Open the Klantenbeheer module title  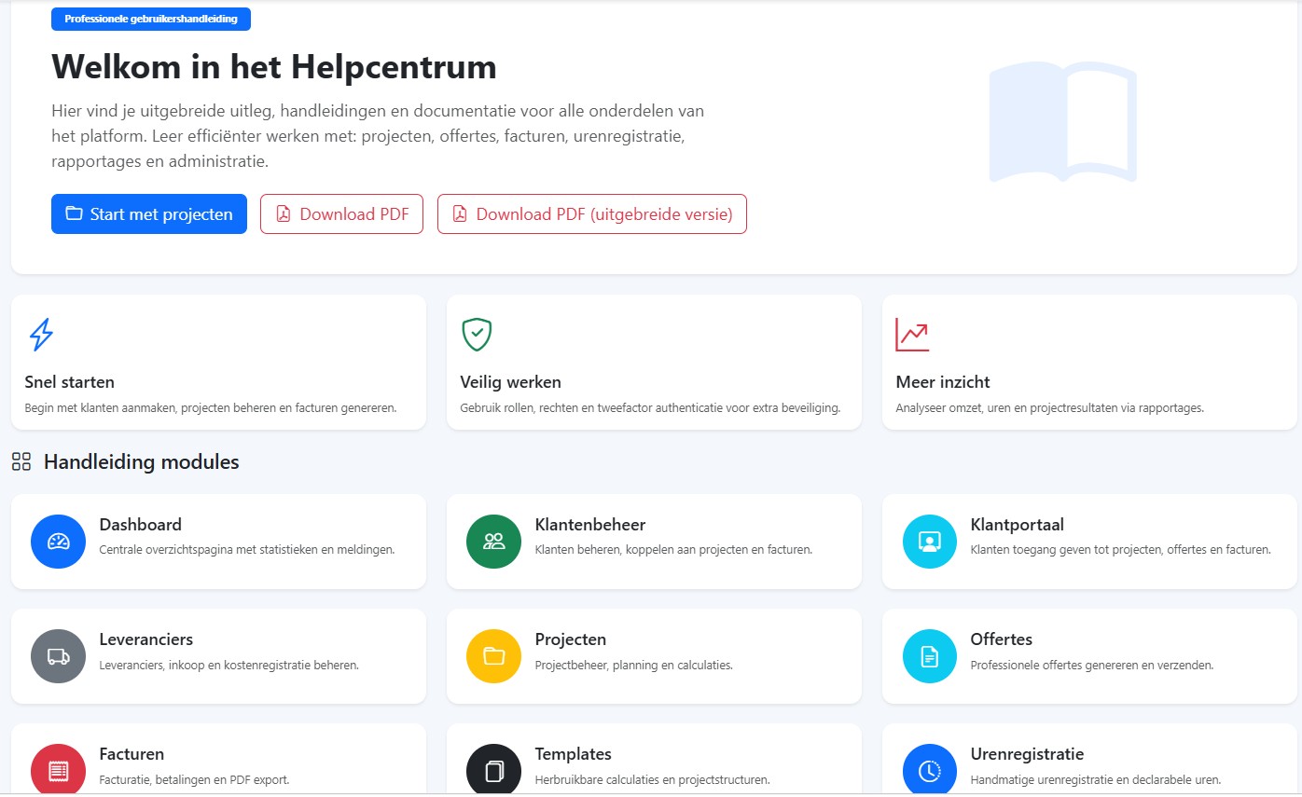tap(590, 525)
